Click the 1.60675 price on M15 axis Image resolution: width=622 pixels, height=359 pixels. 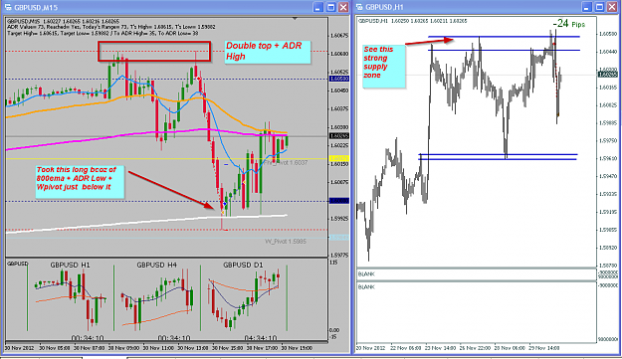click(x=339, y=36)
